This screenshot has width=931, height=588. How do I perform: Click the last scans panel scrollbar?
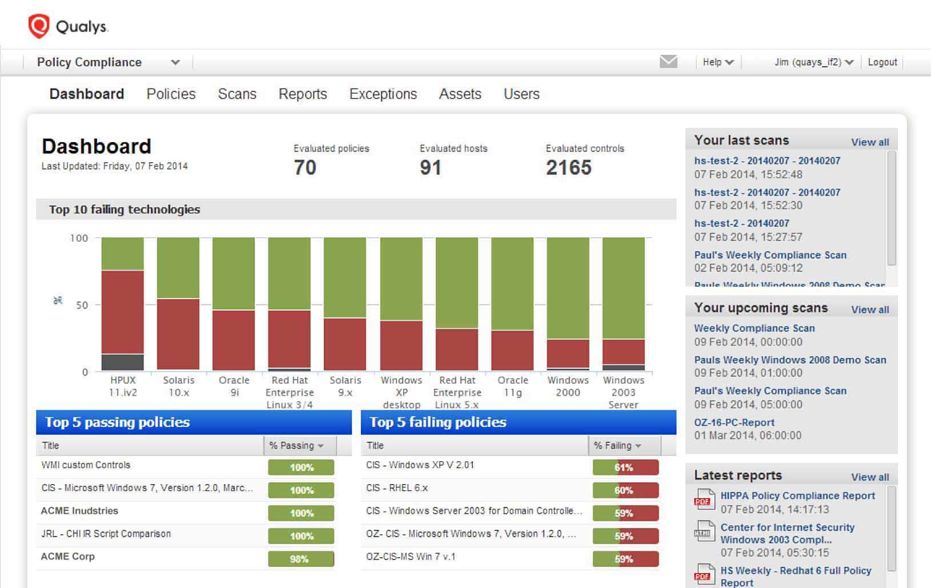click(x=891, y=208)
